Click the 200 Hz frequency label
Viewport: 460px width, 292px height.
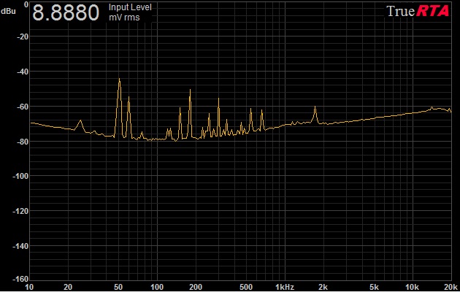[196, 287]
